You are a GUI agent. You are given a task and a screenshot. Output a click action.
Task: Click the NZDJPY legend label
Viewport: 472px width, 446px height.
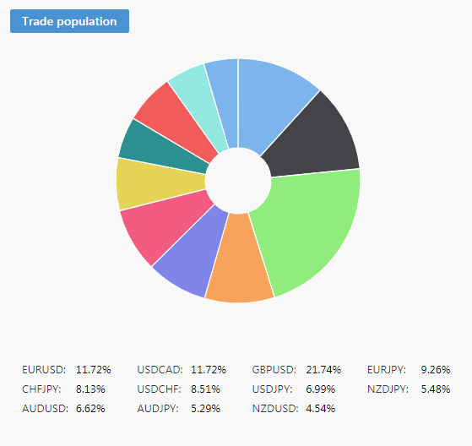388,389
